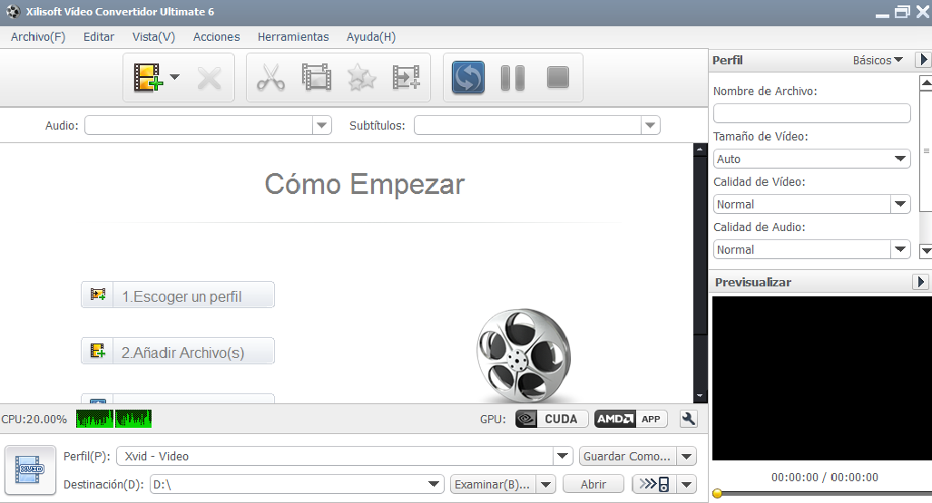Click the Guardar Como... button
932x503 pixels.
(627, 456)
